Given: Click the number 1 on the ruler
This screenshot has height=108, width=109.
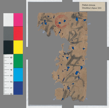Looking at the screenshot, I should 11,88.
